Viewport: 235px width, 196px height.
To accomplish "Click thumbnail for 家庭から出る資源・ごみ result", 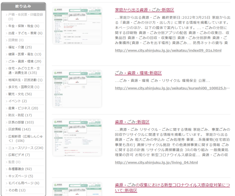I will click(77, 26).
